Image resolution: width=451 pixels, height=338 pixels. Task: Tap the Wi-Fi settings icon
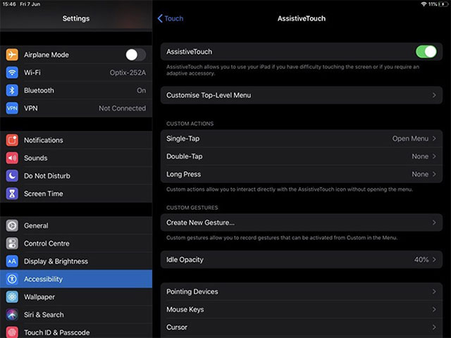click(12, 73)
